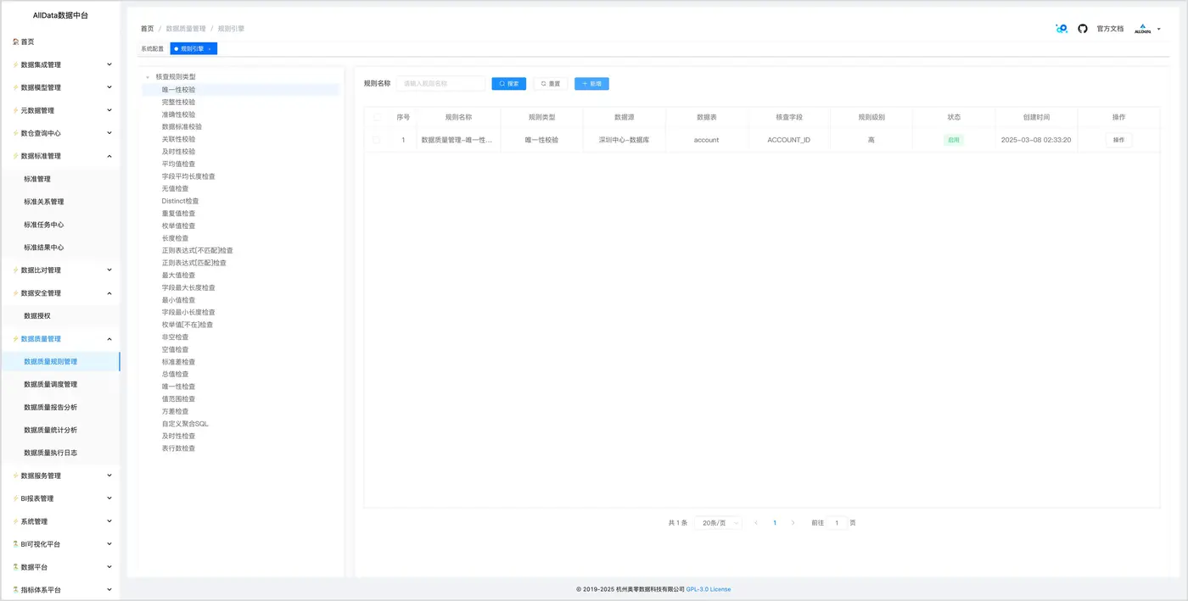Viewport: 1188px width, 601px height.
Task: Open 数据质量调度管理 in the sidebar
Action: pyautogui.click(x=50, y=385)
